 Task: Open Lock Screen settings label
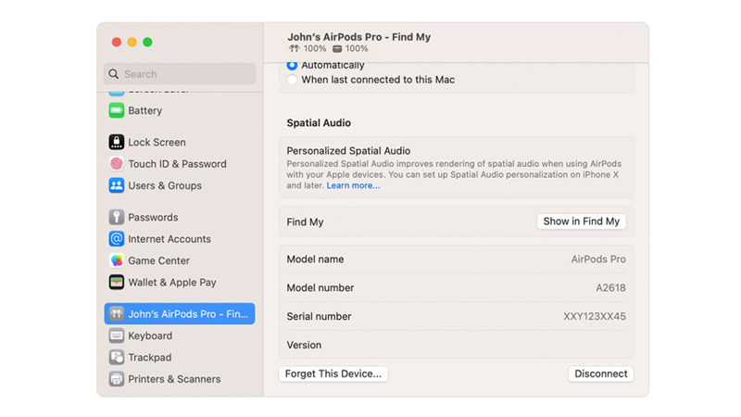(157, 143)
